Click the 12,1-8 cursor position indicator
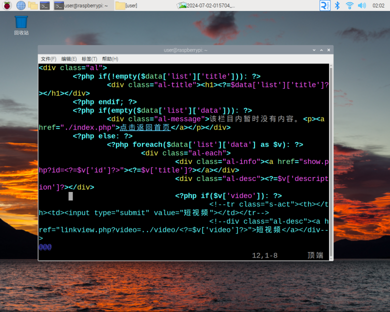Viewport: 390px width, 312px height. [x=264, y=255]
